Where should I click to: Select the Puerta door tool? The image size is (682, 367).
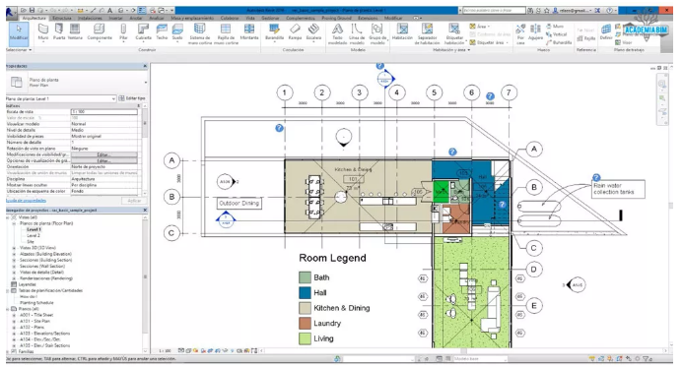coord(59,32)
